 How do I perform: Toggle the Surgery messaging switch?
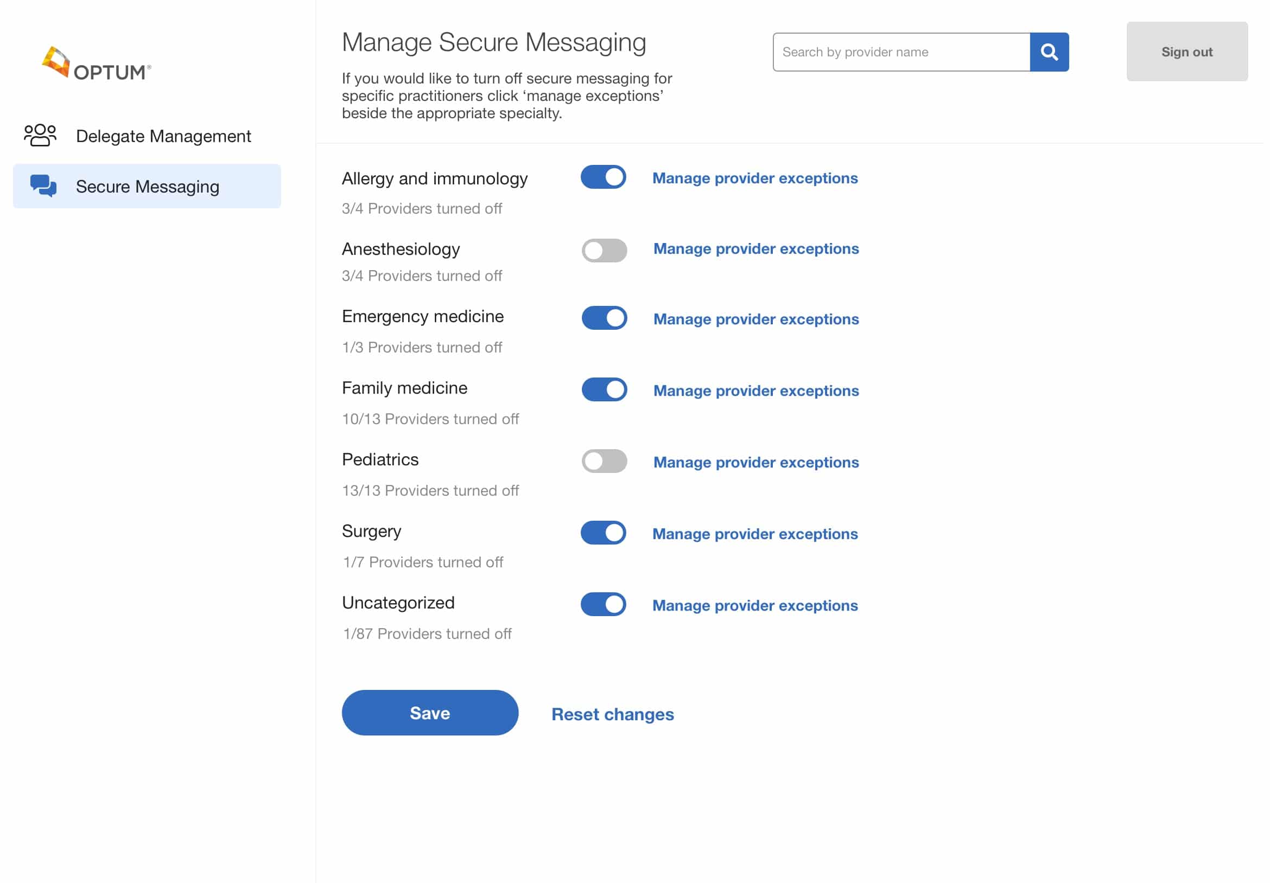(x=603, y=533)
